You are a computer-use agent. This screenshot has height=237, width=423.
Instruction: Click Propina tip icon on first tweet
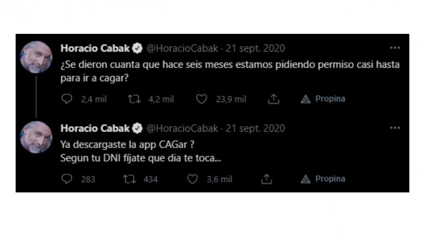(x=306, y=99)
